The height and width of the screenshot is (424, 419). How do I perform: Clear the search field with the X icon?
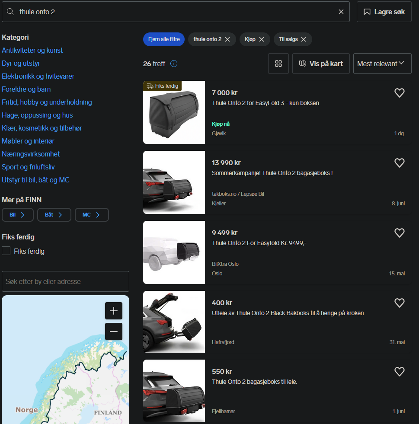(341, 12)
